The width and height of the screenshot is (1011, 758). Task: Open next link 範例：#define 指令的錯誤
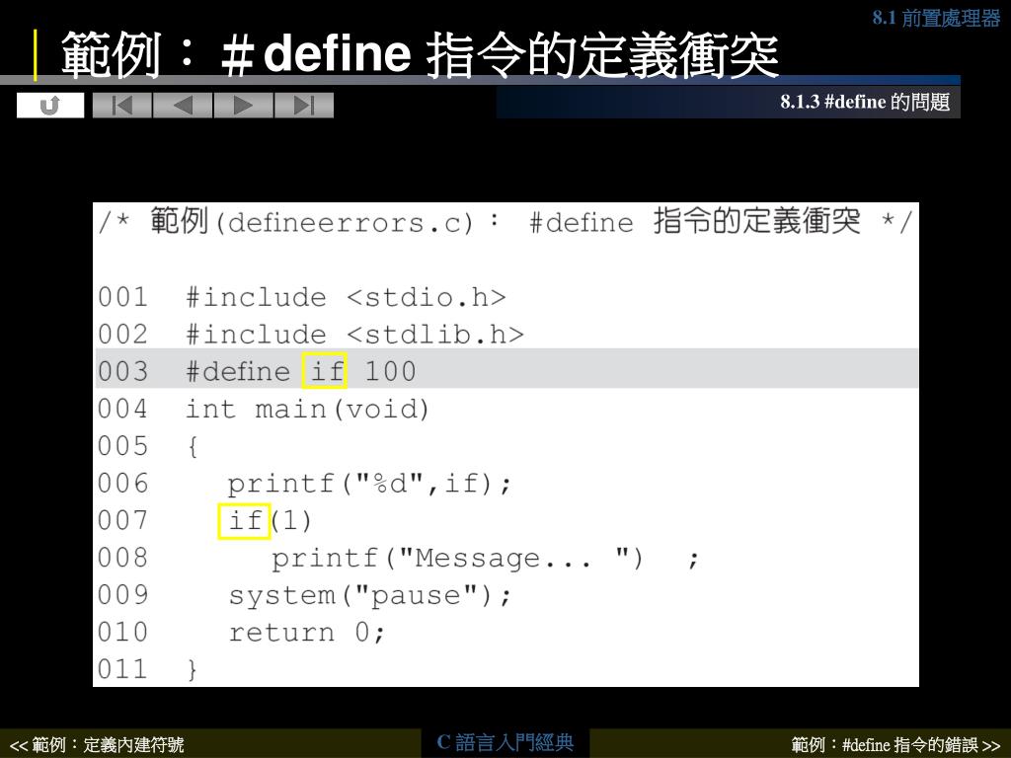895,745
